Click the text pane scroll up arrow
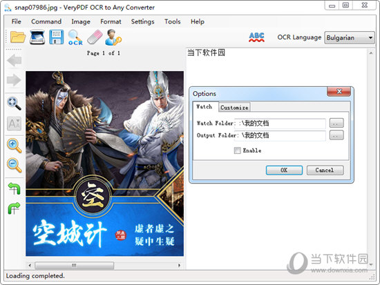This screenshot has height=285, width=380. 371,52
